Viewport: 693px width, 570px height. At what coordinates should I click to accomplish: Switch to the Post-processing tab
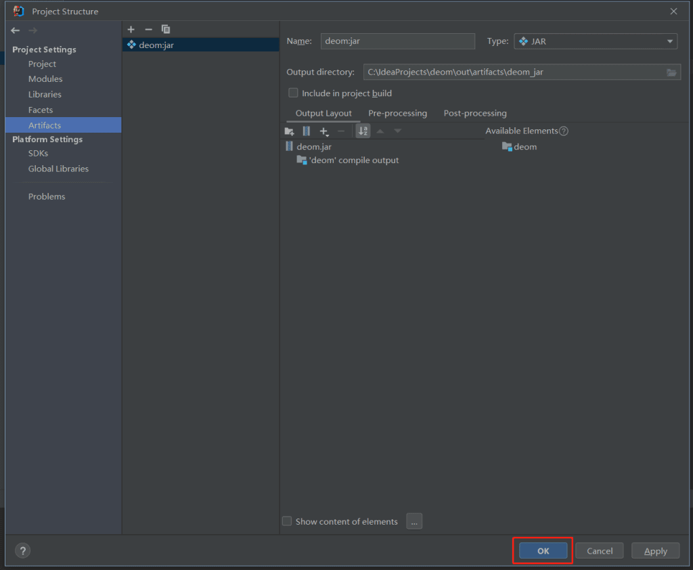tap(475, 113)
